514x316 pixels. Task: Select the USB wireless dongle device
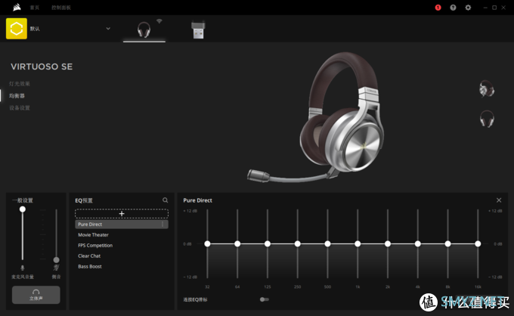coord(198,29)
